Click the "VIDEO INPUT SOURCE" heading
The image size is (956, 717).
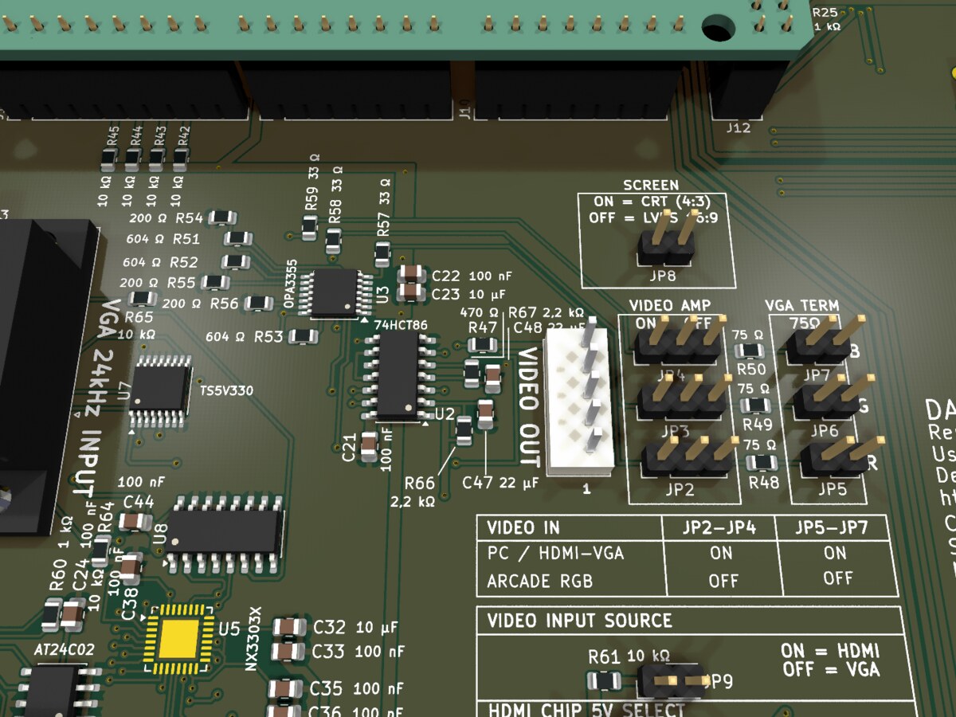coord(580,621)
